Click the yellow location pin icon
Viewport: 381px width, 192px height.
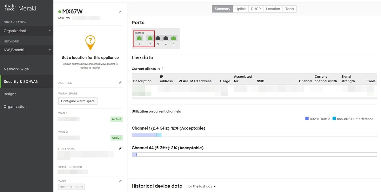[x=90, y=42]
